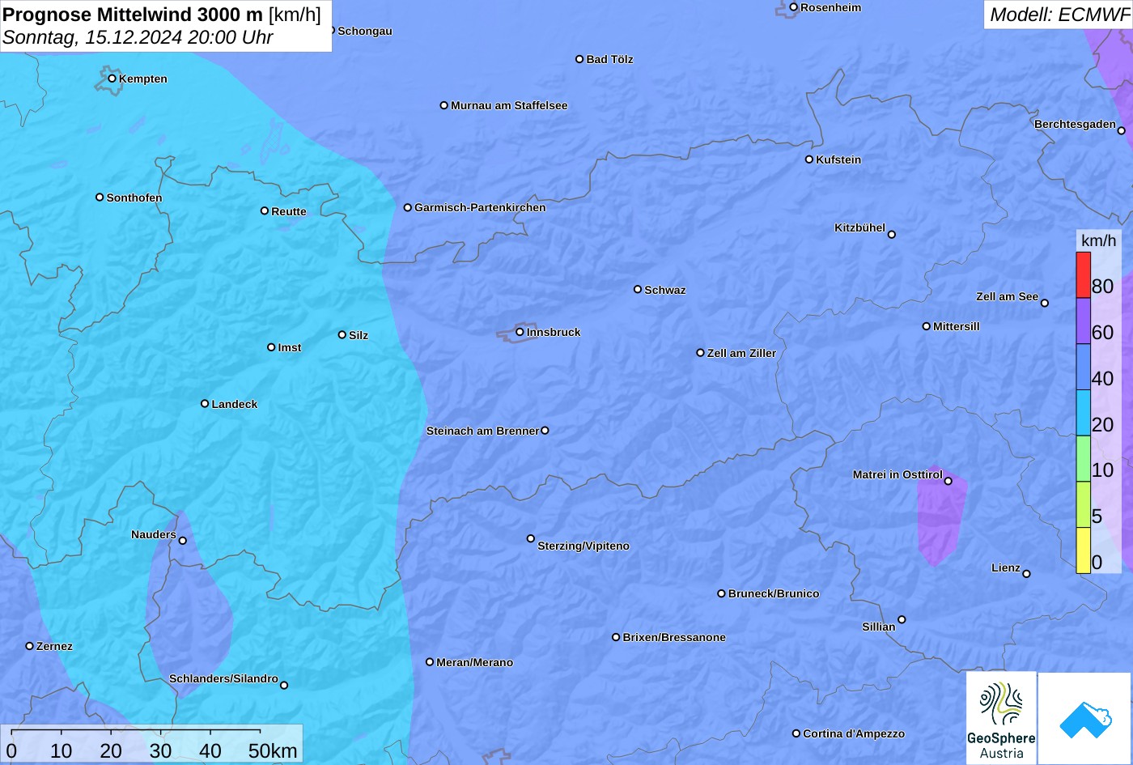Click the Sonthofen location dot
Viewport: 1133px width, 765px height.
click(100, 198)
